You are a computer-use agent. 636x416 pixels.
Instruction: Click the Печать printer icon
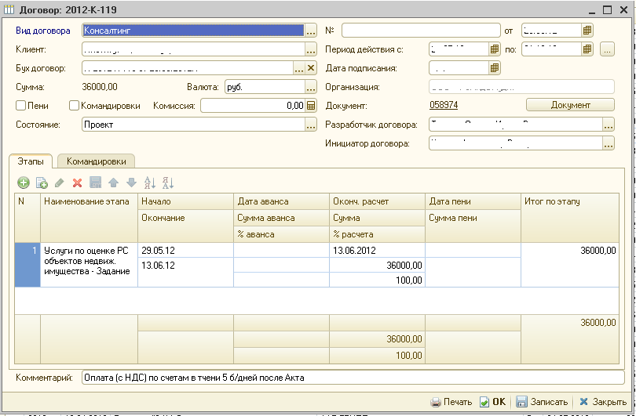coord(436,402)
